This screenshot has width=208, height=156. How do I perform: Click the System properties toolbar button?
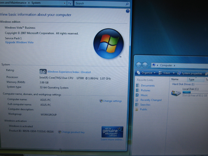pyautogui.click(x=190, y=73)
